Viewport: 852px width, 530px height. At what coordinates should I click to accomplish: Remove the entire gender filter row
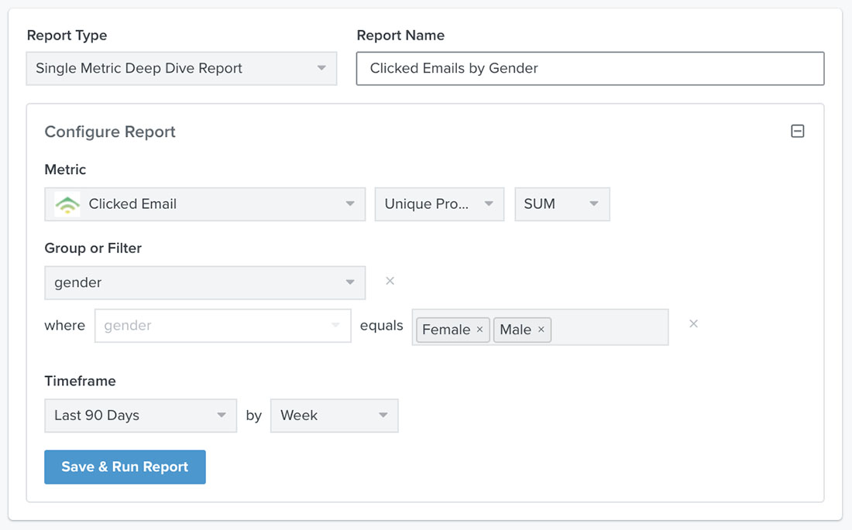693,323
